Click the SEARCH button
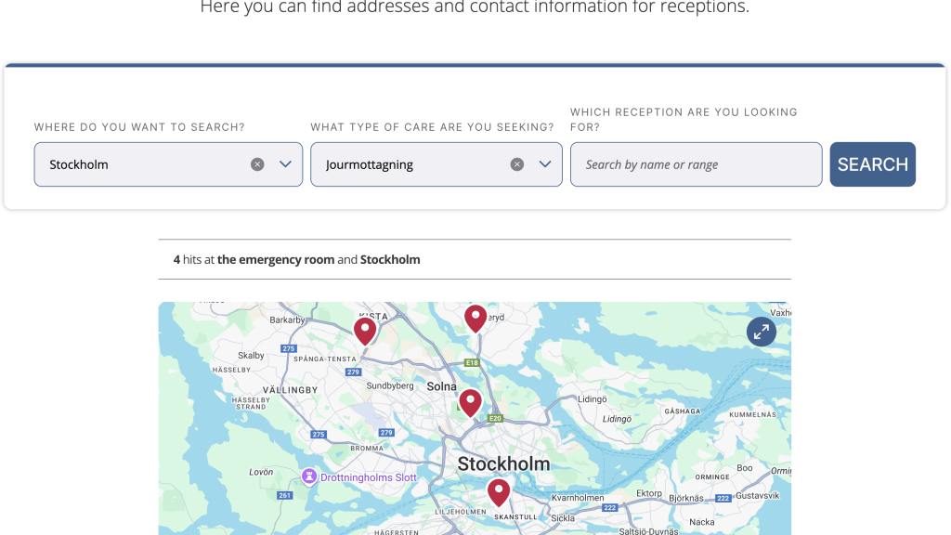Image resolution: width=951 pixels, height=535 pixels. [872, 164]
